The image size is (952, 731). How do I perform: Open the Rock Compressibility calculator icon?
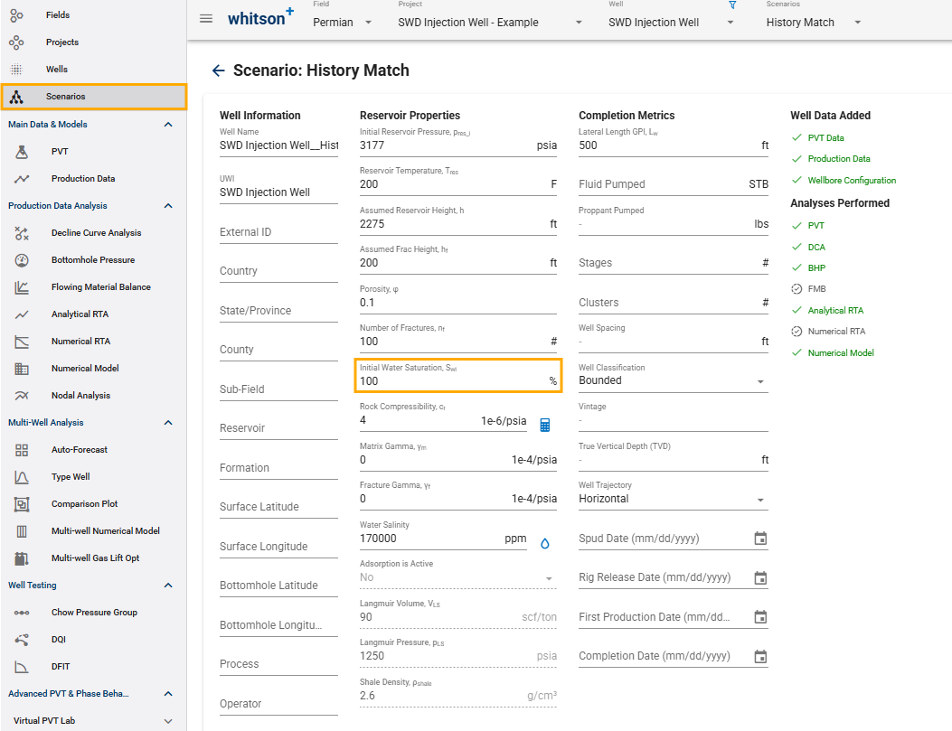coord(545,425)
